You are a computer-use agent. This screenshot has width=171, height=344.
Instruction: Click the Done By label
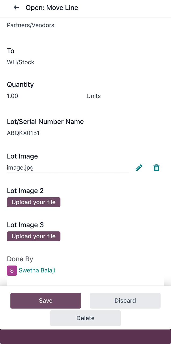pyautogui.click(x=20, y=259)
